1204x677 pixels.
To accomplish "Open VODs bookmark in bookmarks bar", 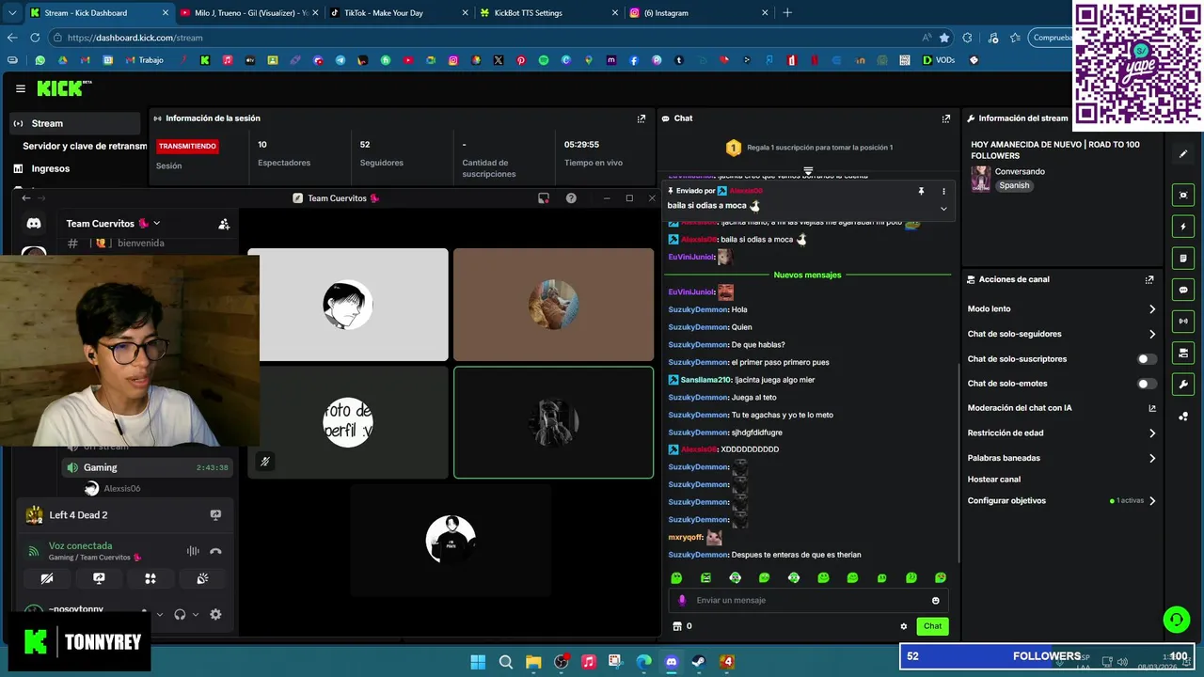I will point(939,60).
